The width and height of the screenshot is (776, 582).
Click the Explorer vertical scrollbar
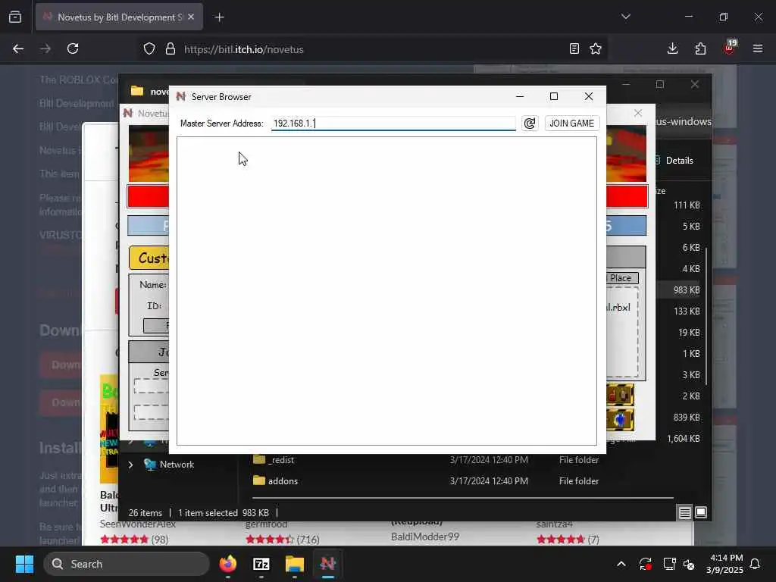[706, 316]
